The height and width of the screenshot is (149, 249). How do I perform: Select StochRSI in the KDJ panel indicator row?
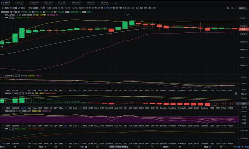click(x=109, y=90)
